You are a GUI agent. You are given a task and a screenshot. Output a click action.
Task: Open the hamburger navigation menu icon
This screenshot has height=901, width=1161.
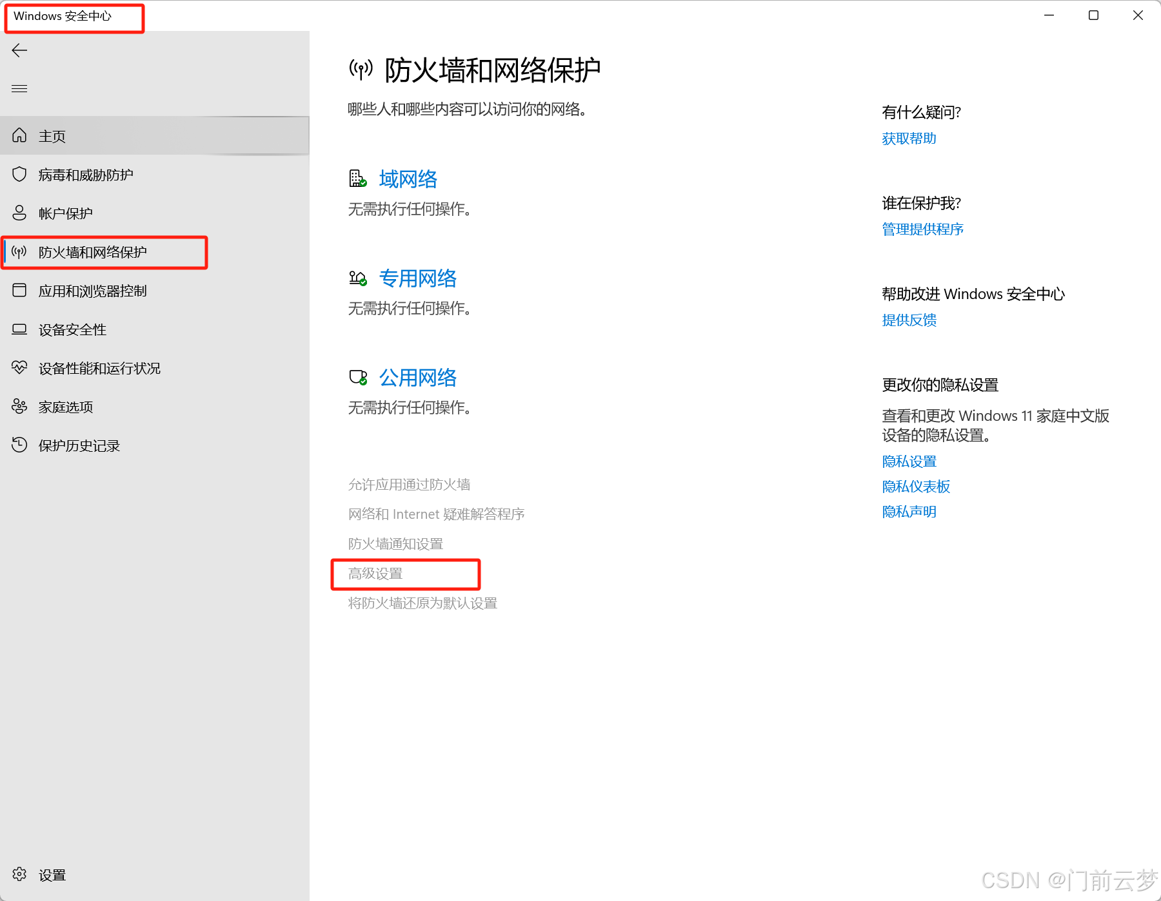pyautogui.click(x=19, y=88)
